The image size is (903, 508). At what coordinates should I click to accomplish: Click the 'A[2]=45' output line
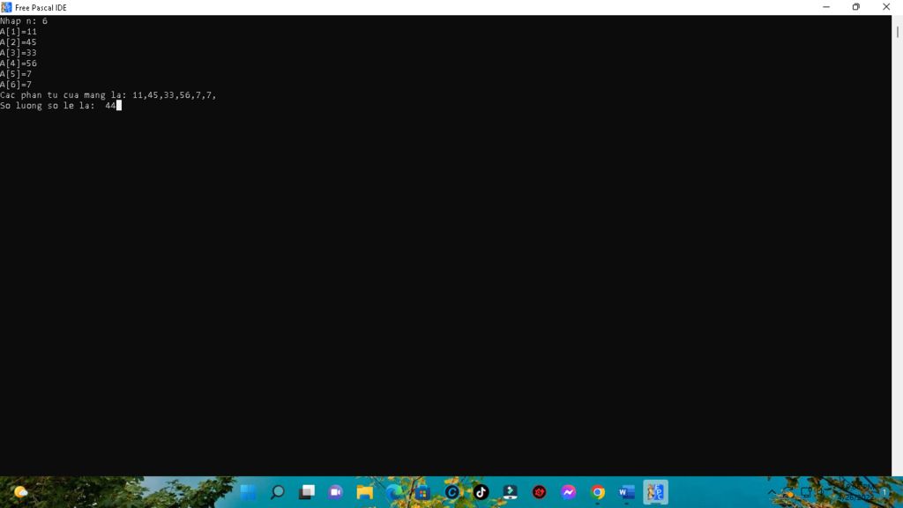[x=19, y=42]
